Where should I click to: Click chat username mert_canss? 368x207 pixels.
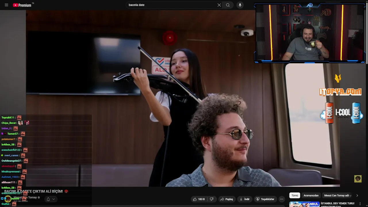point(11,156)
